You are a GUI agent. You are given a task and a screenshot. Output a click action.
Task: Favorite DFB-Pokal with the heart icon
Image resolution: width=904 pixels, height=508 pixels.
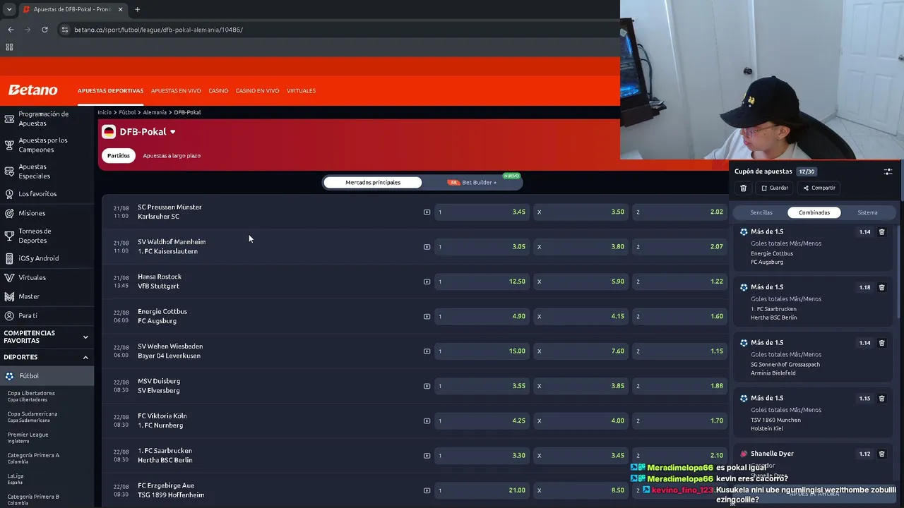pos(173,132)
